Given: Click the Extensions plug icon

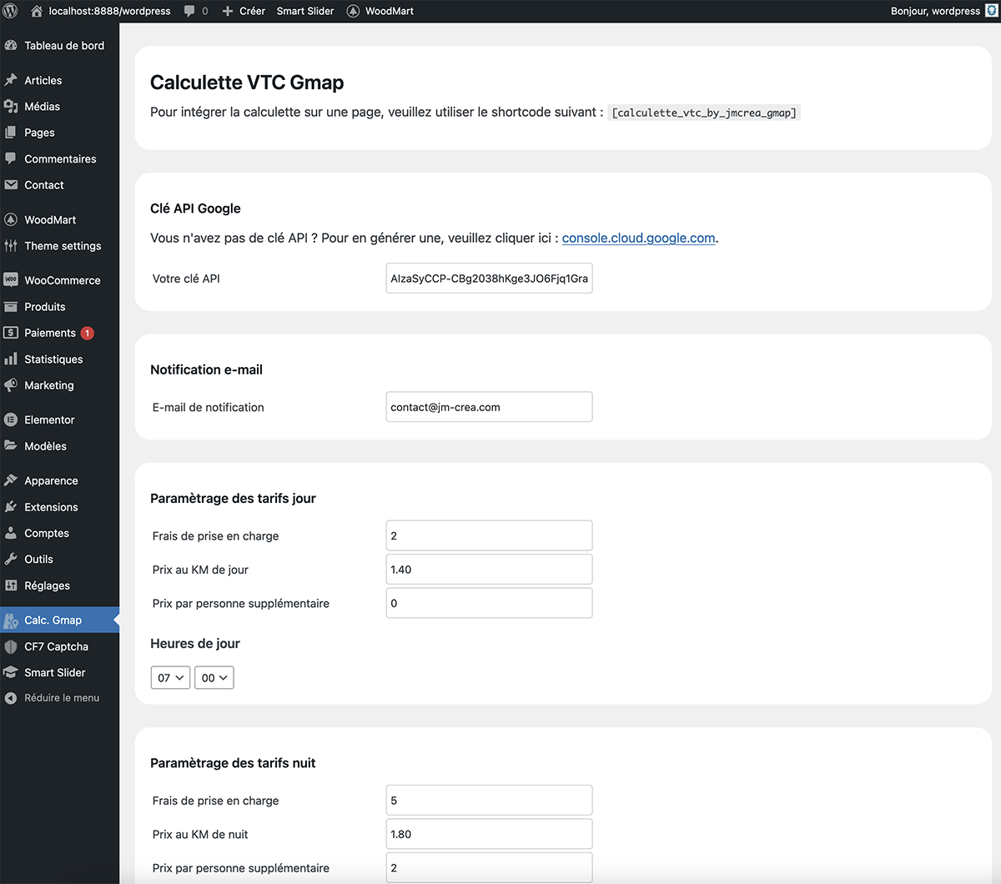Looking at the screenshot, I should 11,507.
